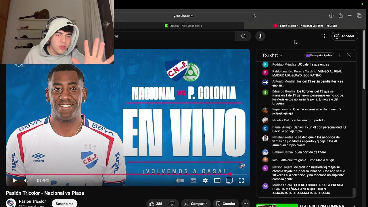
Task: Click the Compartir share button
Action: pyautogui.click(x=195, y=204)
